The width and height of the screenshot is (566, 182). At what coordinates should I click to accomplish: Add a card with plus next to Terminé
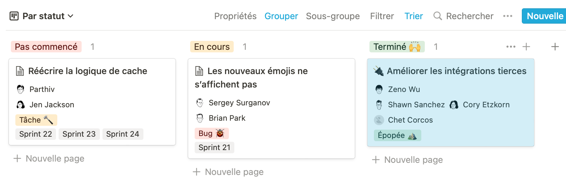click(526, 47)
